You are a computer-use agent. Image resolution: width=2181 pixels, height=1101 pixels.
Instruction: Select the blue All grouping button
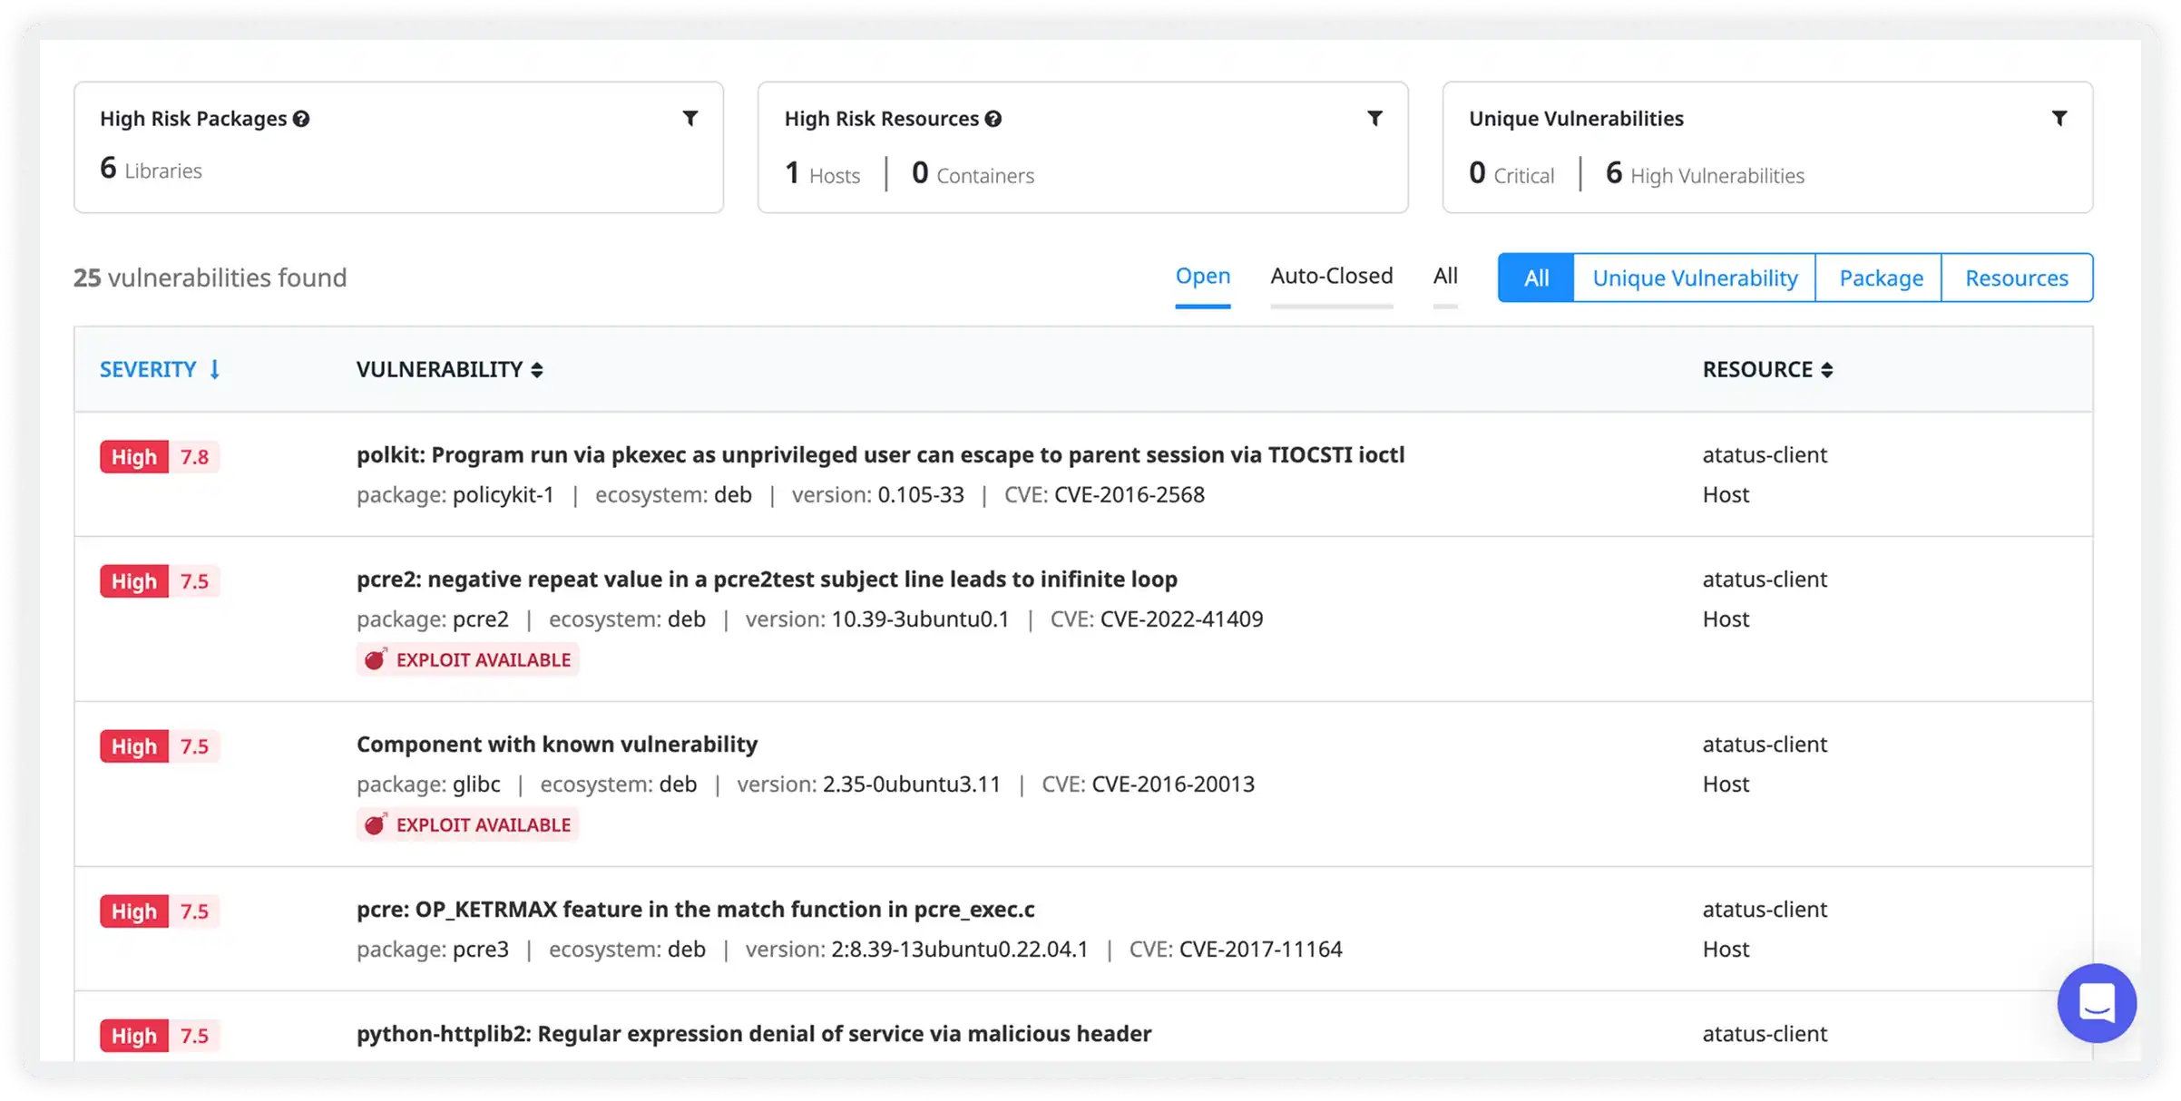pyautogui.click(x=1535, y=278)
